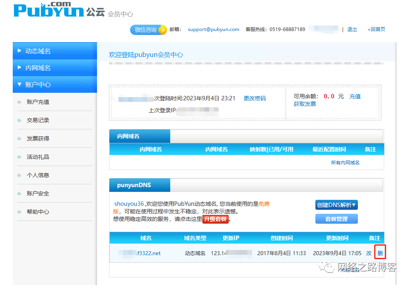Image resolution: width=410 pixels, height=285 pixels.
Task: Click 退出 to log out
Action: coord(352,29)
